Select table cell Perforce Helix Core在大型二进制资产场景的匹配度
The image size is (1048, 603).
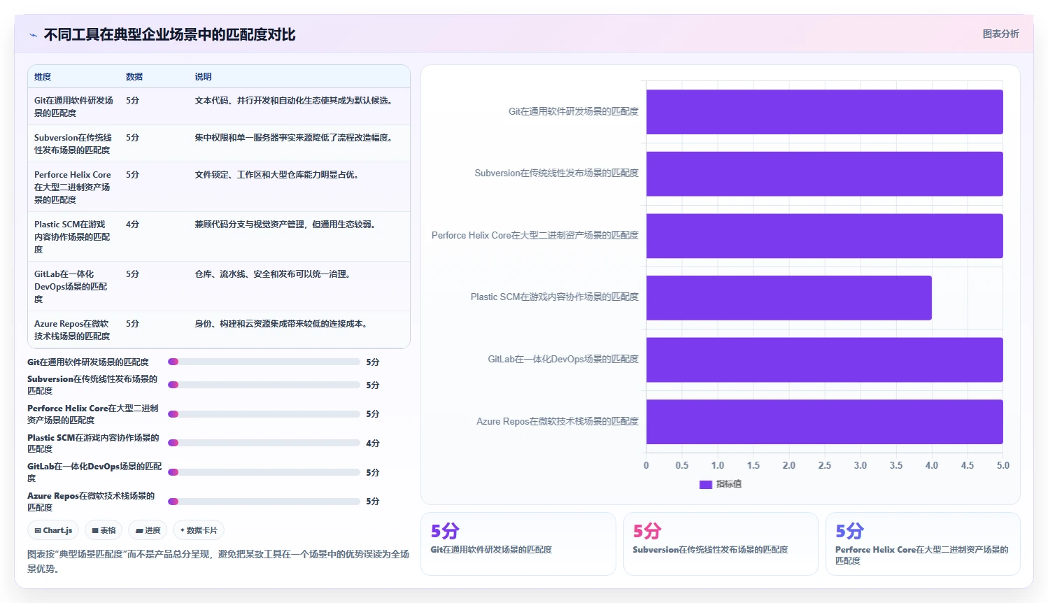click(73, 187)
